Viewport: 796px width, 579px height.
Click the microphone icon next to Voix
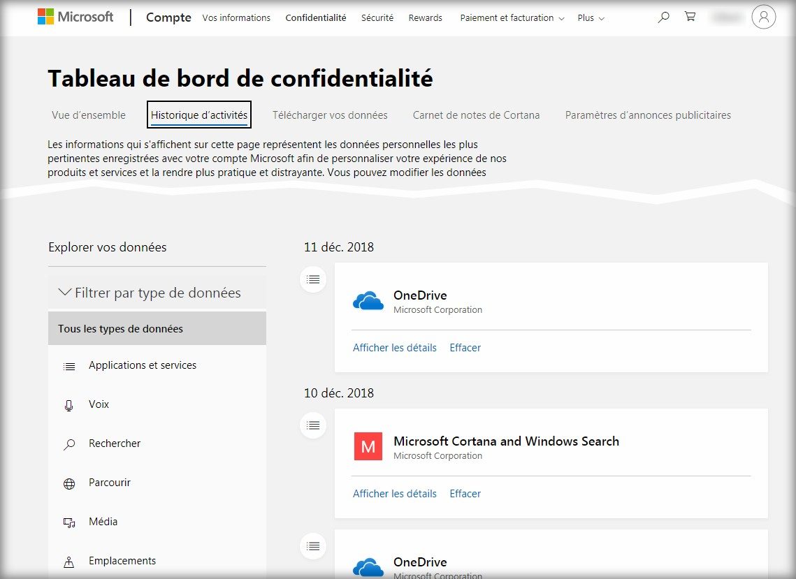click(69, 405)
